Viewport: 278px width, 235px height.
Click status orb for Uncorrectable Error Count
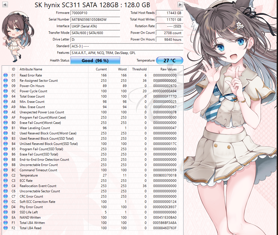pos(6,165)
